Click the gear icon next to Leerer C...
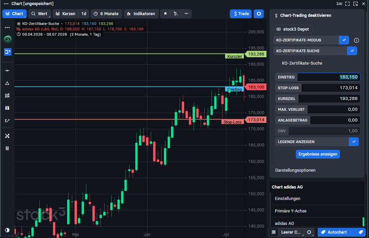 (309, 232)
